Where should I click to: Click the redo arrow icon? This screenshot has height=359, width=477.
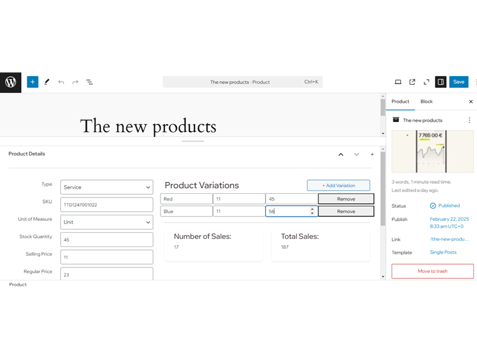point(75,82)
